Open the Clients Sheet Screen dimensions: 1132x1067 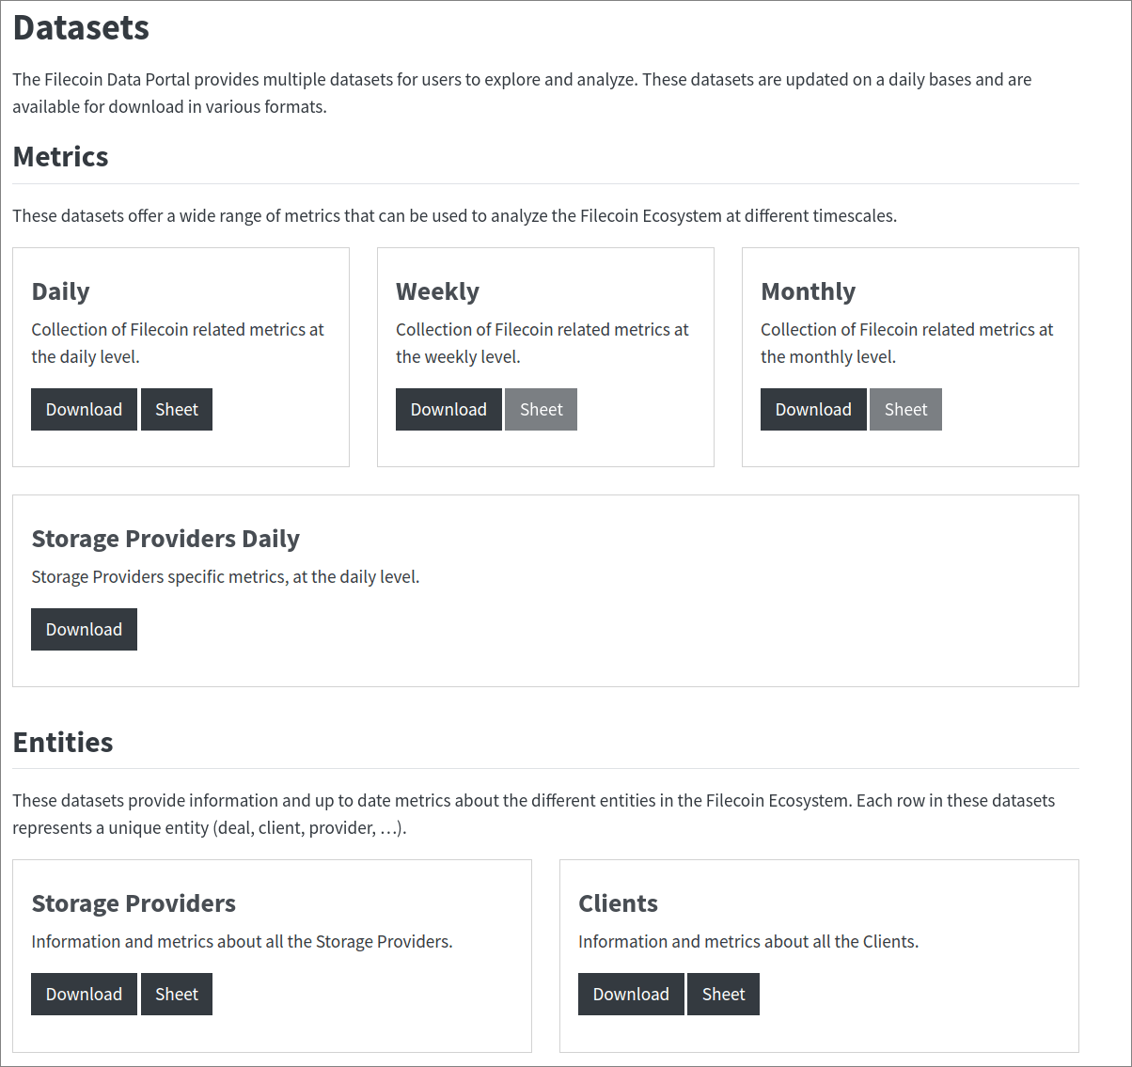(x=723, y=995)
